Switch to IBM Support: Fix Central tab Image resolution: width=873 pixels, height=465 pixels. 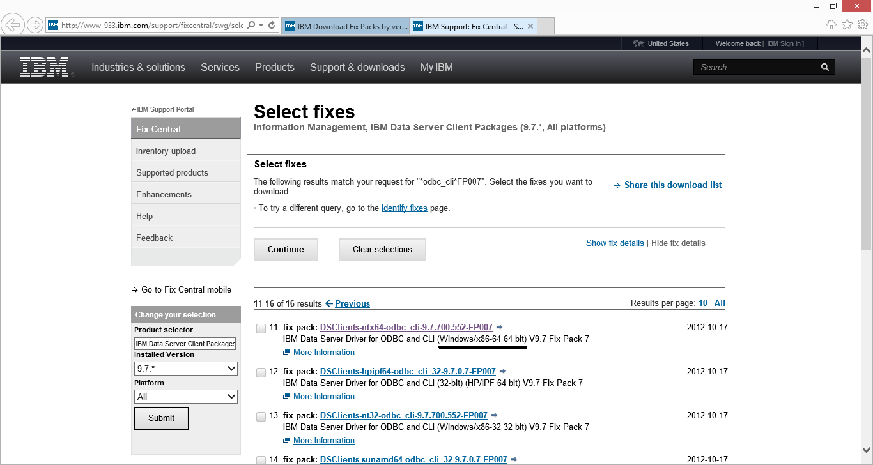click(x=473, y=27)
